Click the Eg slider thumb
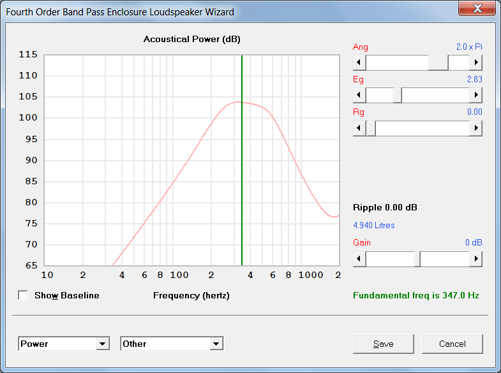This screenshot has height=373, width=501. coord(398,95)
